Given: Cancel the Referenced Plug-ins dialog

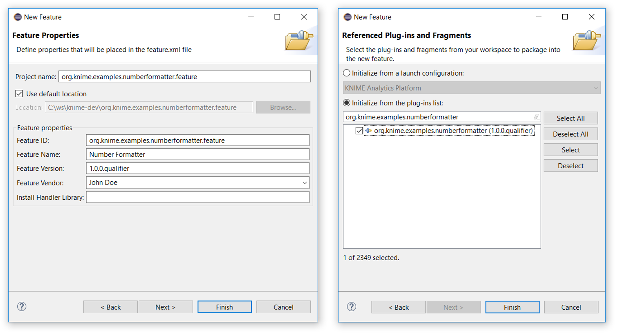Looking at the screenshot, I should (x=571, y=307).
